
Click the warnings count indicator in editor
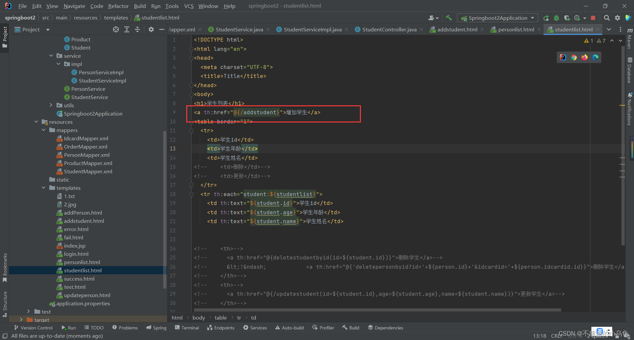[595, 41]
